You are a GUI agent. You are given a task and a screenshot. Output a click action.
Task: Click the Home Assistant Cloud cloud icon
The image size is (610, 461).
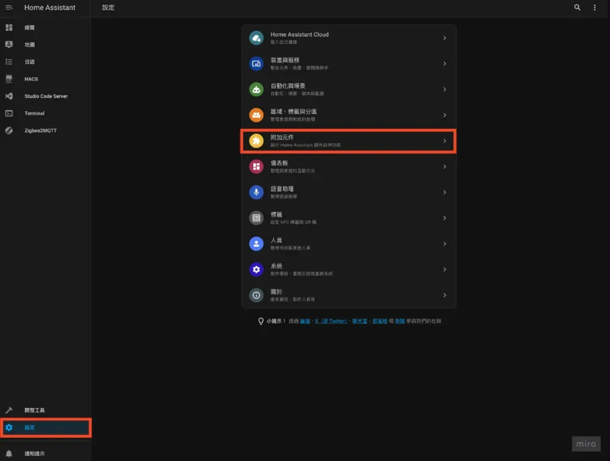tap(256, 37)
